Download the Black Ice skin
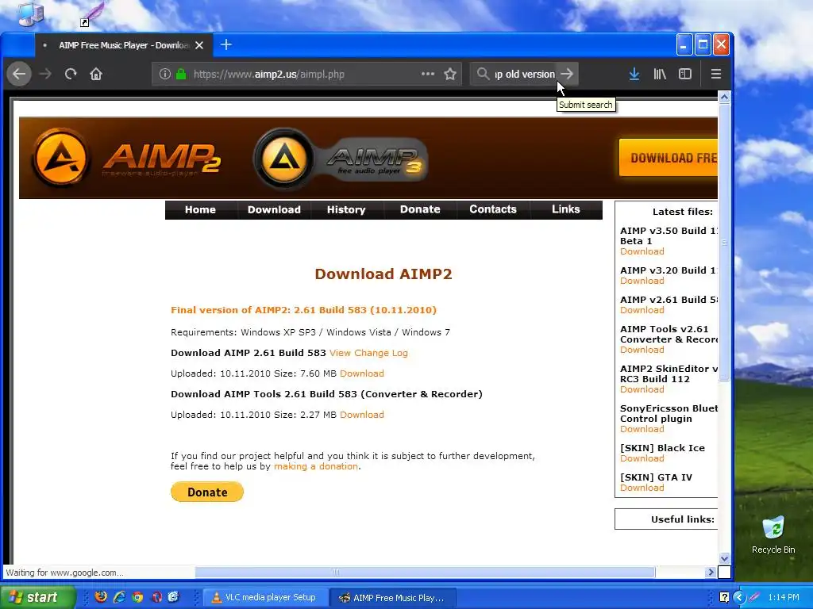Screen dimensions: 813x609 tap(642, 459)
